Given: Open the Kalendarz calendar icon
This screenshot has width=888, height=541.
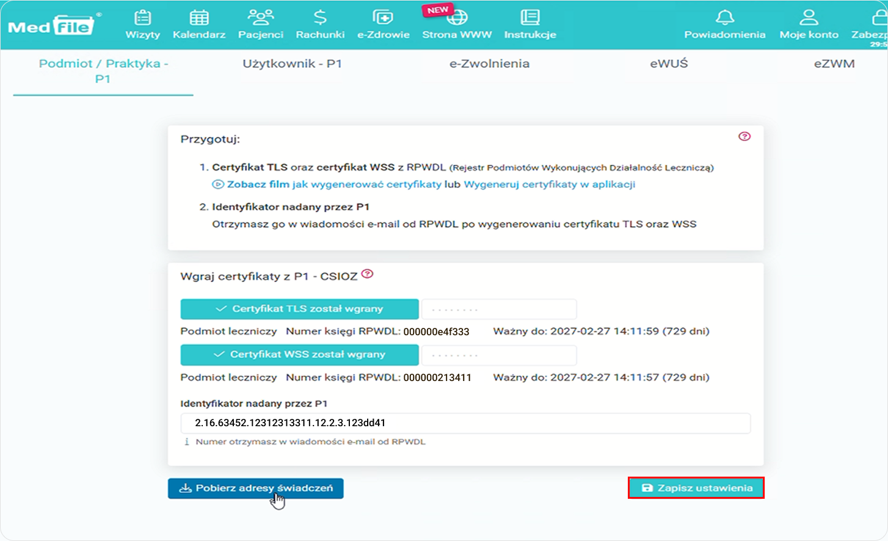Looking at the screenshot, I should (x=198, y=18).
